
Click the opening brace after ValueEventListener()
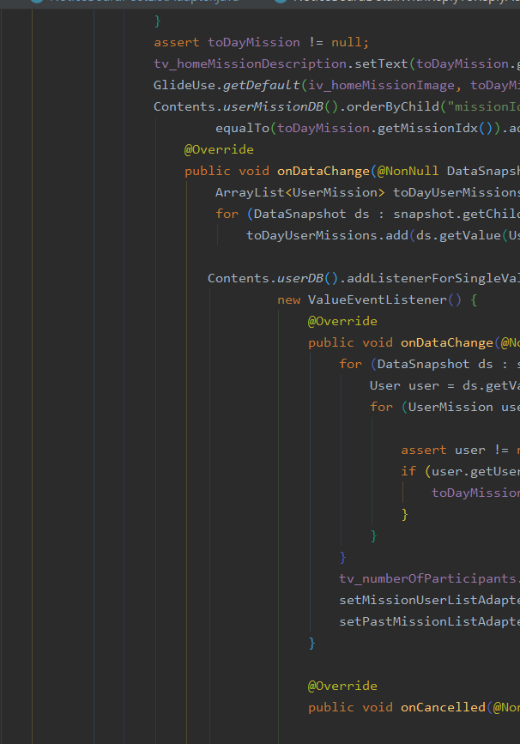tap(473, 299)
